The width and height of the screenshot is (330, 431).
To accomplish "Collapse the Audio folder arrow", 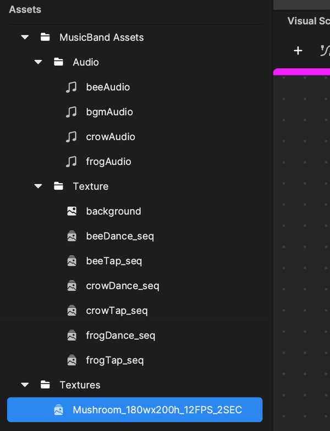I will point(38,62).
